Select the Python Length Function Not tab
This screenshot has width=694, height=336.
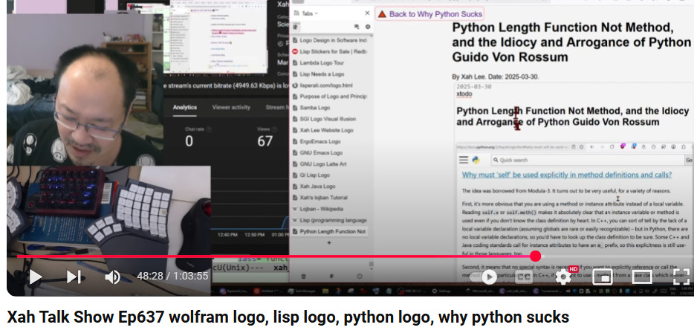point(330,231)
